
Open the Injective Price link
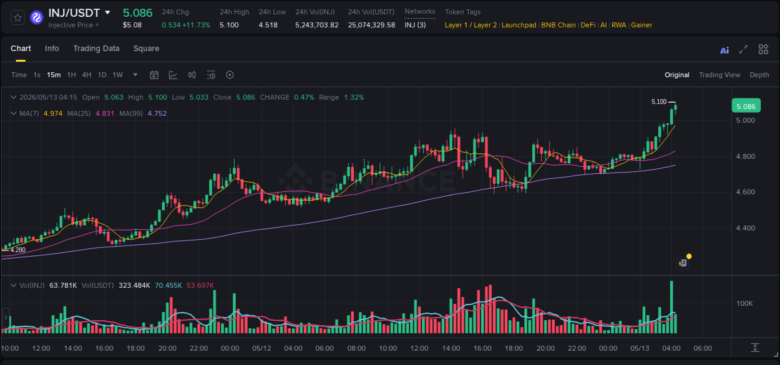(73, 25)
